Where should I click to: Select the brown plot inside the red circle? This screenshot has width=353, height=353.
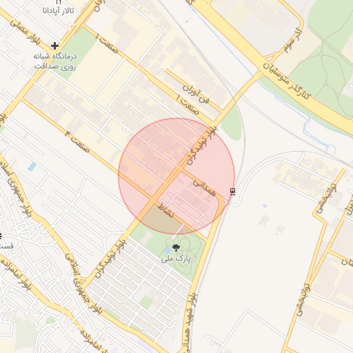pos(162,219)
